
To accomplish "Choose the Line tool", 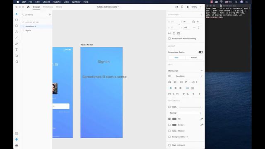I will click(17, 38).
